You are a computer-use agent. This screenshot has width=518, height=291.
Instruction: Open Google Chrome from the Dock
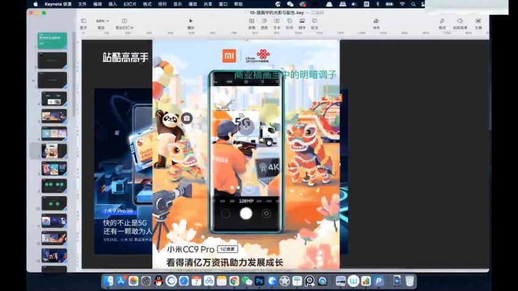point(234,281)
